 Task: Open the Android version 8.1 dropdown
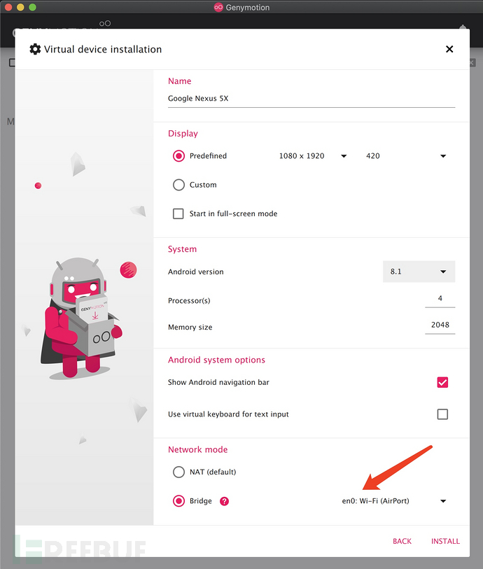419,272
